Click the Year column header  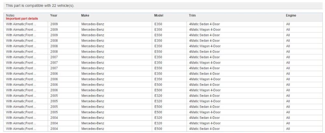(x=54, y=16)
